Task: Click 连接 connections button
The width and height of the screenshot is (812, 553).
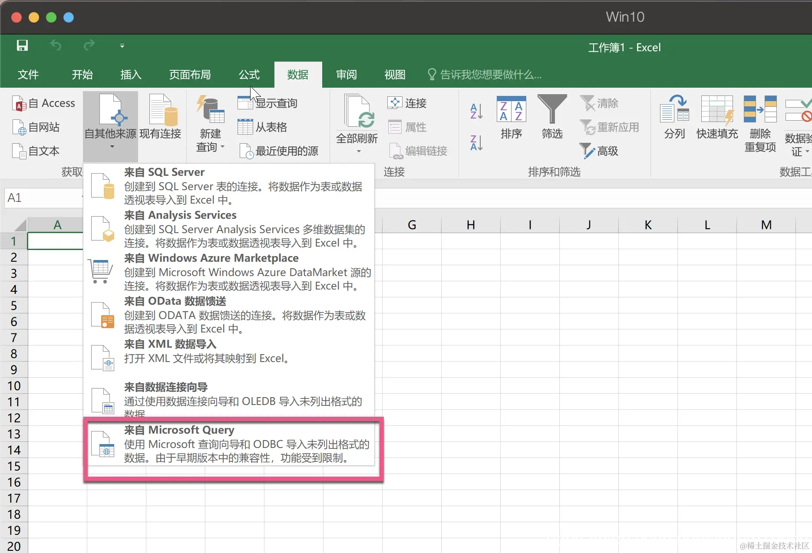Action: pos(407,103)
